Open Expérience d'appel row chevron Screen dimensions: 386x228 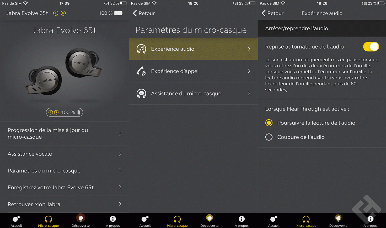click(x=249, y=71)
